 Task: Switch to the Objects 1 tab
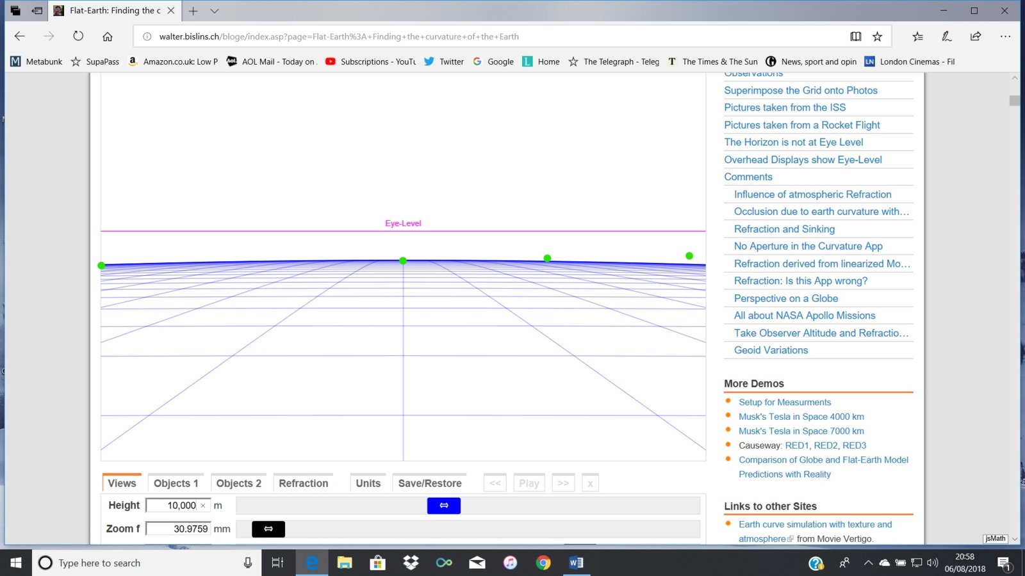(176, 483)
